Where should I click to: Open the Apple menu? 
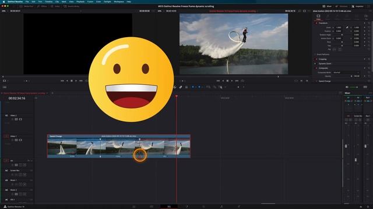pyautogui.click(x=3, y=2)
